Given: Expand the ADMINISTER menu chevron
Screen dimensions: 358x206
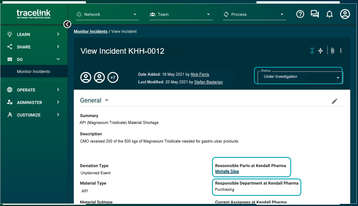Looking at the screenshot, I should [x=58, y=102].
